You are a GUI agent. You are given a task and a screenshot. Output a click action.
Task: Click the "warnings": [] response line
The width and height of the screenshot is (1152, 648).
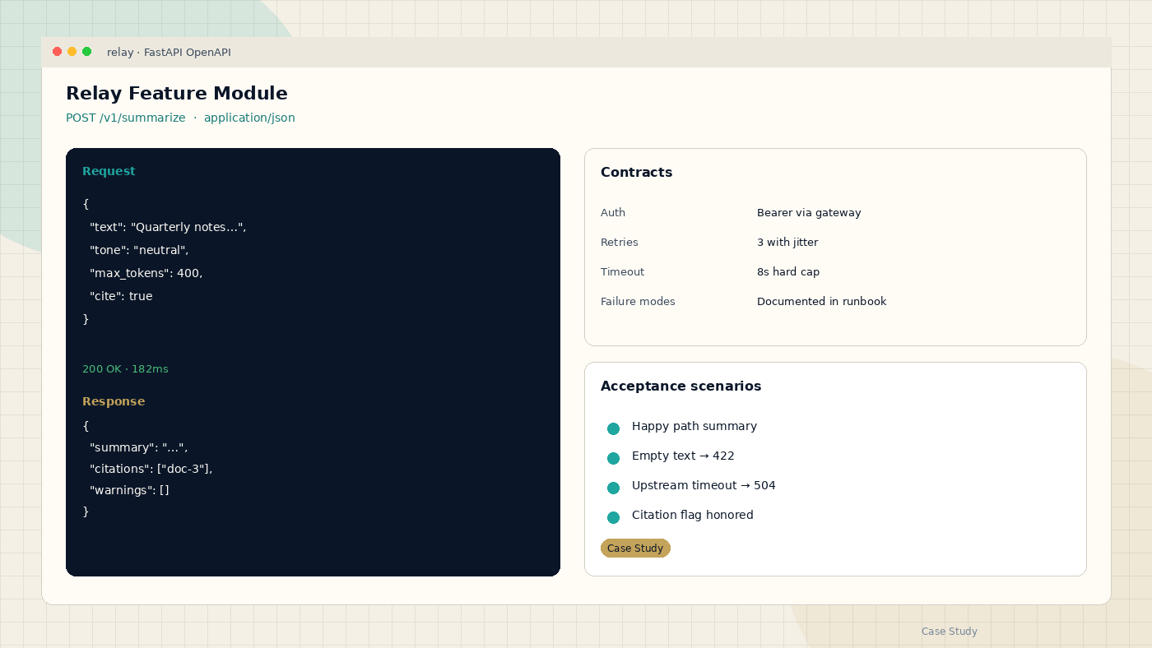click(x=129, y=490)
